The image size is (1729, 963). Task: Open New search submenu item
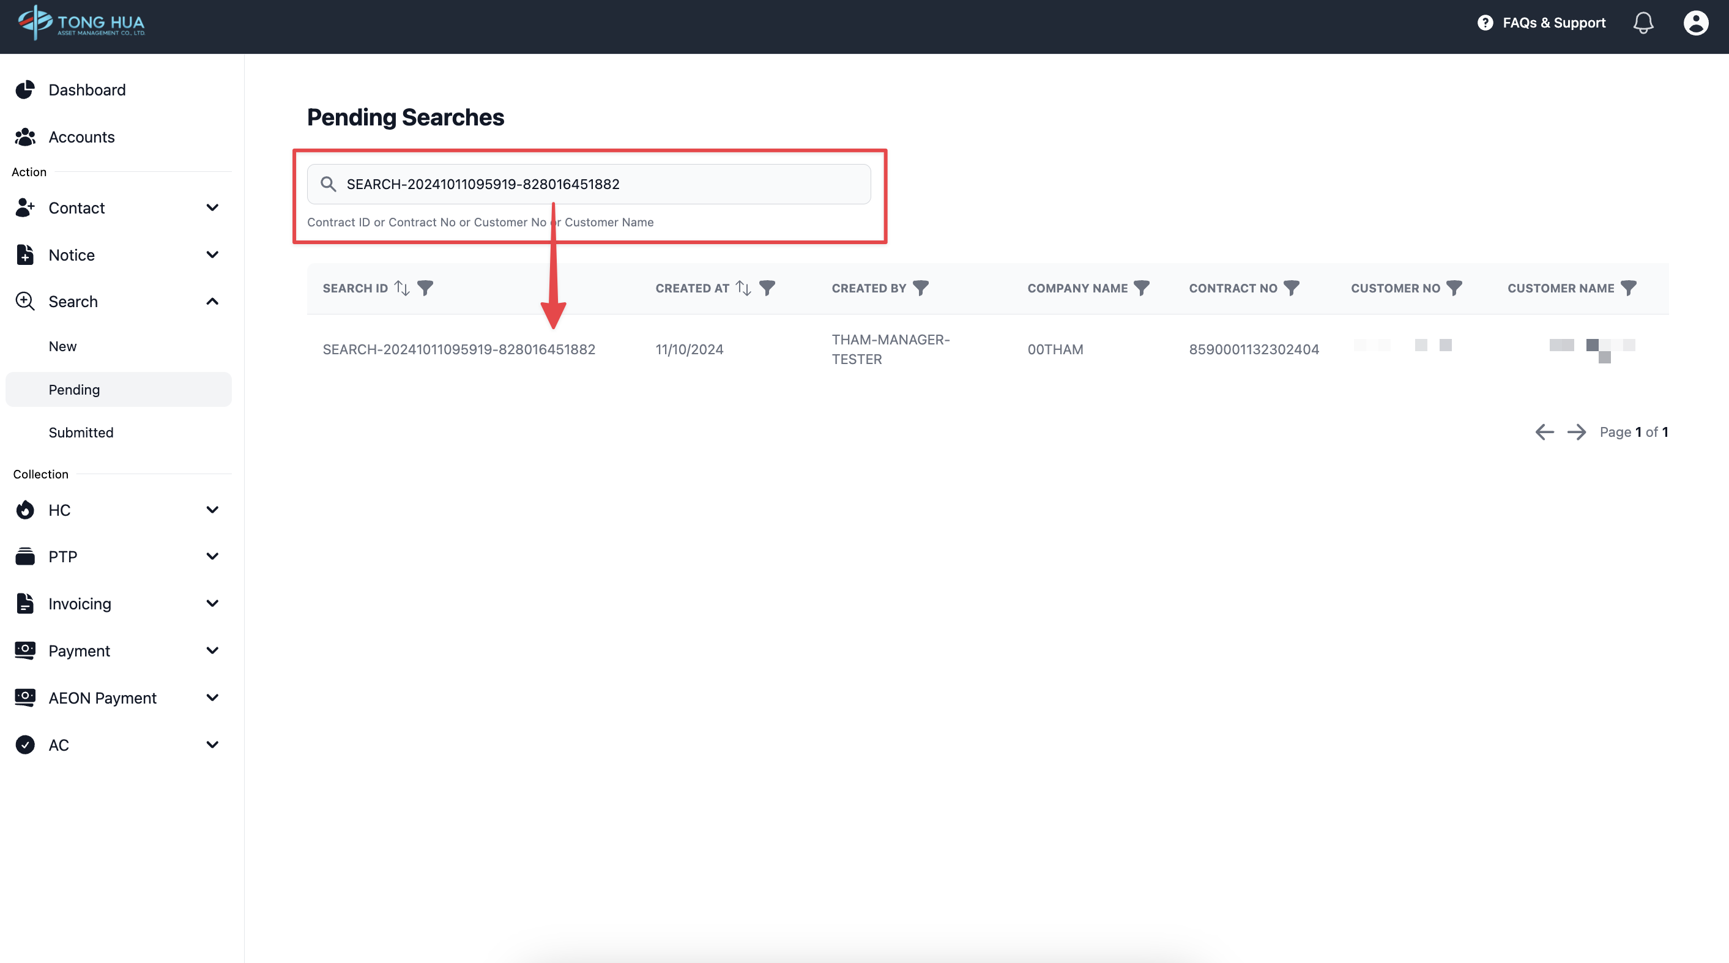click(62, 346)
